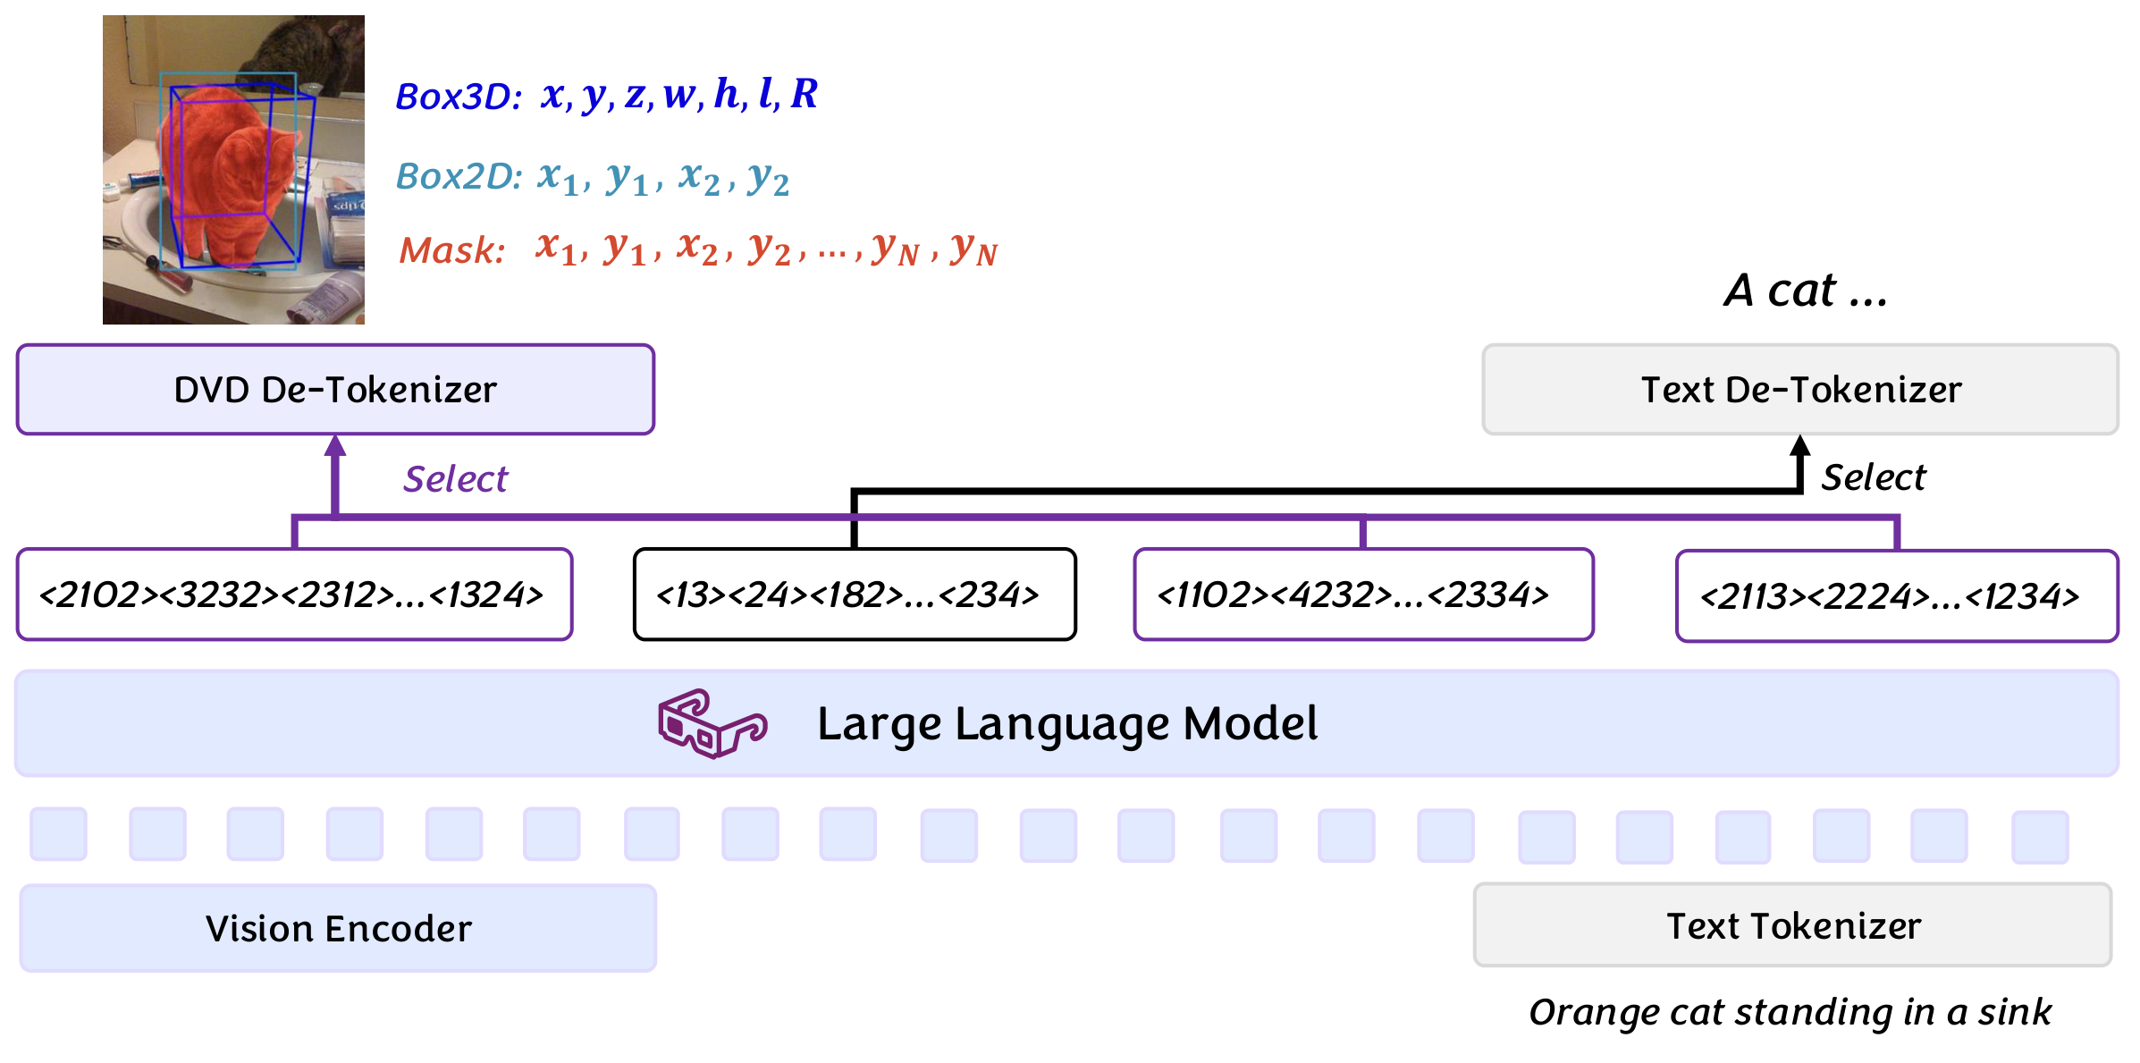Viewport: 2140px width, 1063px height.
Task: Click the 'A cat ...' output text
Action: click(1806, 291)
